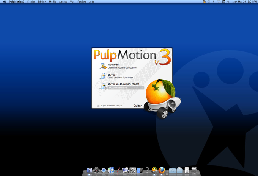
Task: Launch Firefox from the Dock
Action: coord(162,170)
